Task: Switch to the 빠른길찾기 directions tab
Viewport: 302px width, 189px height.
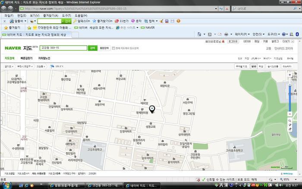Action: click(26, 58)
